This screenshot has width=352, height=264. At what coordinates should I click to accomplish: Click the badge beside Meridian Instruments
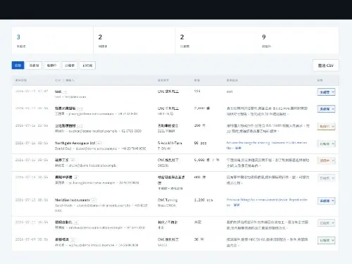pyautogui.click(x=94, y=200)
